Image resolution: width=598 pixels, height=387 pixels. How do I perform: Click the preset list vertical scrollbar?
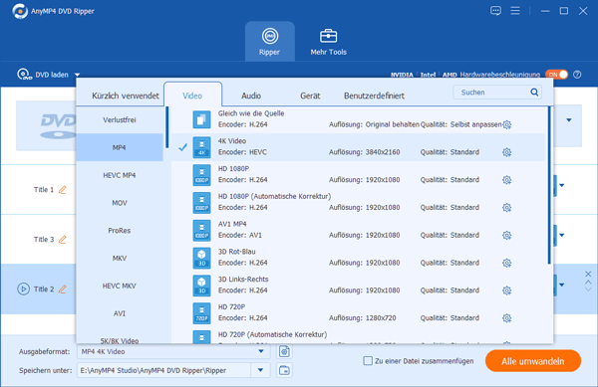point(549,185)
